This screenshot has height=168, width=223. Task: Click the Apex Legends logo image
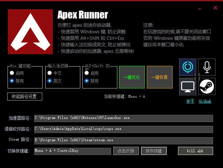[x=30, y=32]
